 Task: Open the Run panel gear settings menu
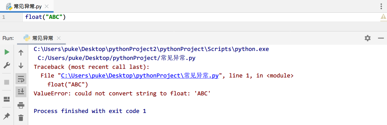367,38
